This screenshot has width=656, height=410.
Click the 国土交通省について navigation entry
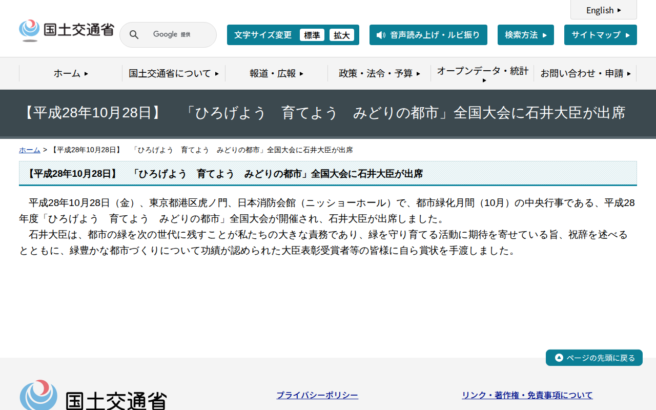174,73
